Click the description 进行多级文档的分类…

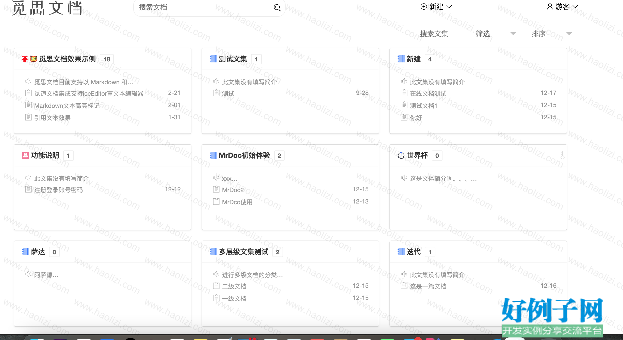point(252,275)
